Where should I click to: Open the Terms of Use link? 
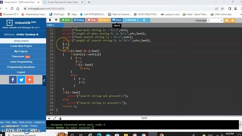click(x=25, y=122)
